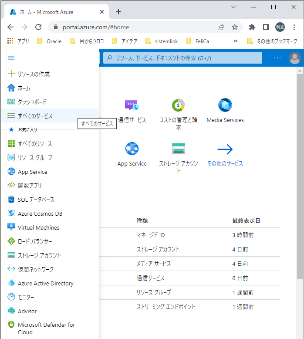Open 目からウロコ bookmark folder

[x=87, y=41]
